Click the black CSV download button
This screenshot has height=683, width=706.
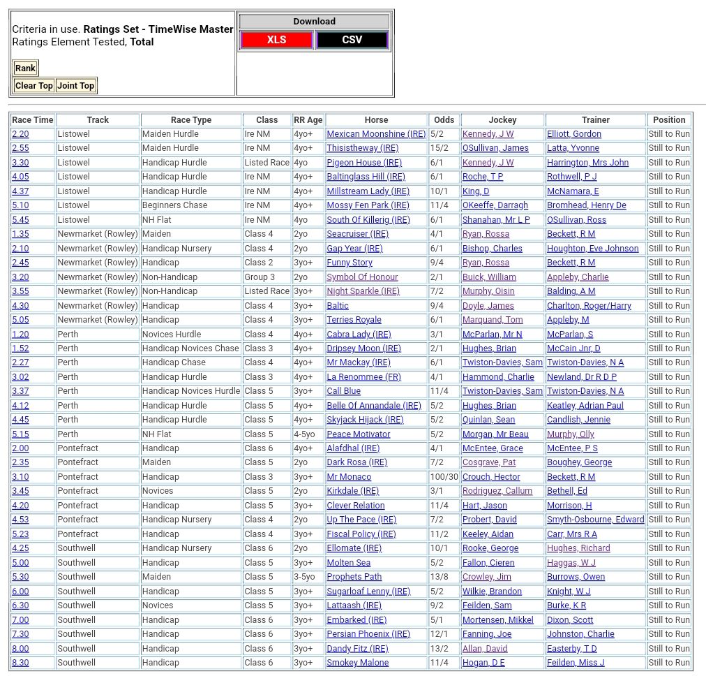352,40
